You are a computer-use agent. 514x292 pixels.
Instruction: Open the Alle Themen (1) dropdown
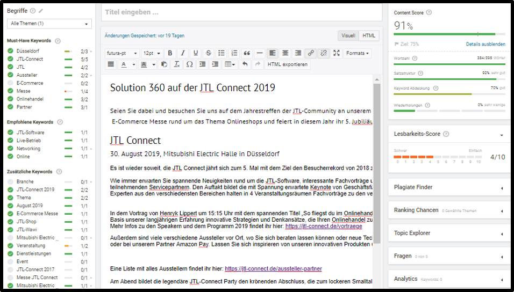click(49, 24)
